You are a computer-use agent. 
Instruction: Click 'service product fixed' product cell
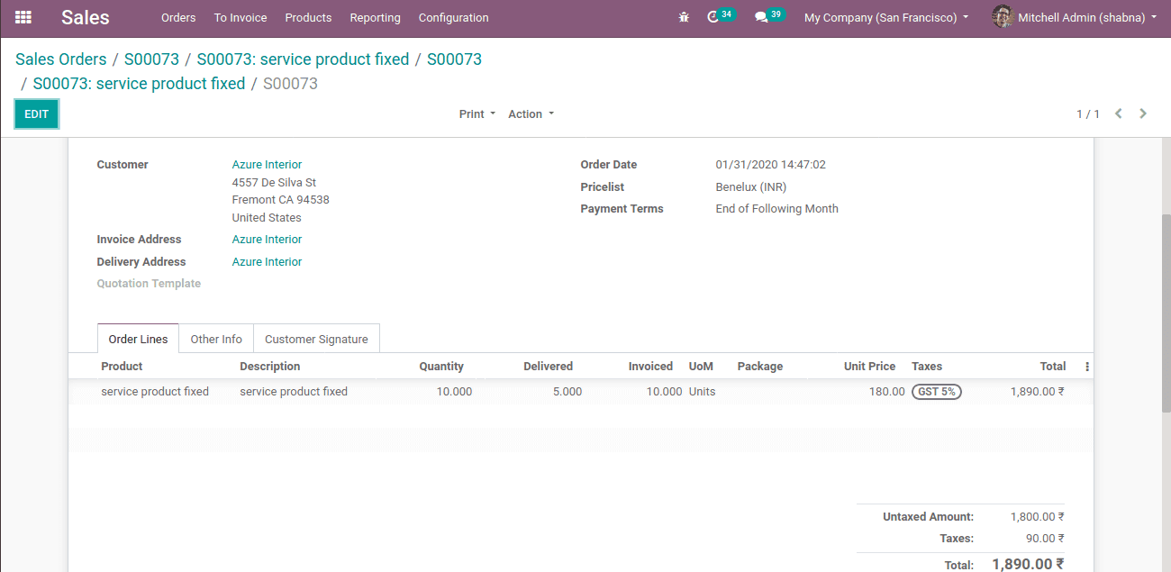tap(155, 392)
